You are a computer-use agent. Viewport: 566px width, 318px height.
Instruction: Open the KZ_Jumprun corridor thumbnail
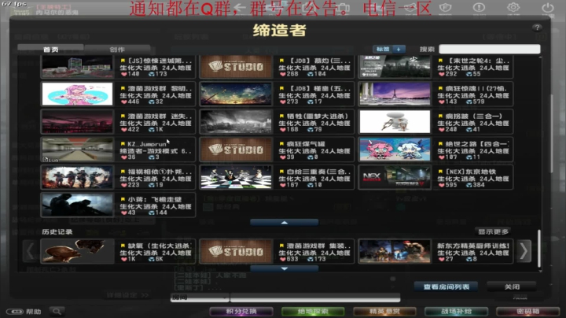[77, 150]
